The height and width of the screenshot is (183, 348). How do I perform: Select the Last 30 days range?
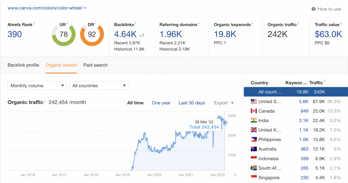click(192, 103)
